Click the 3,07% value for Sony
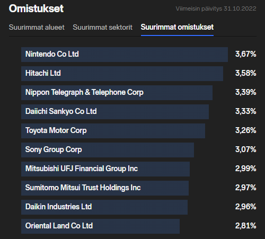The height and width of the screenshot is (239, 265). (245, 149)
